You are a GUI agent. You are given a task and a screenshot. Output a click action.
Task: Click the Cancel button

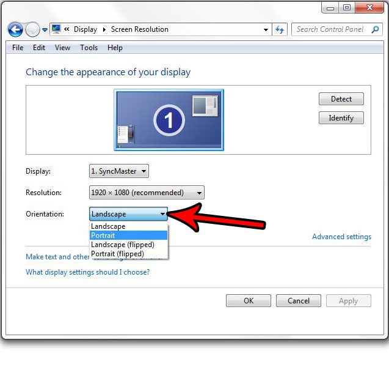[x=299, y=300]
